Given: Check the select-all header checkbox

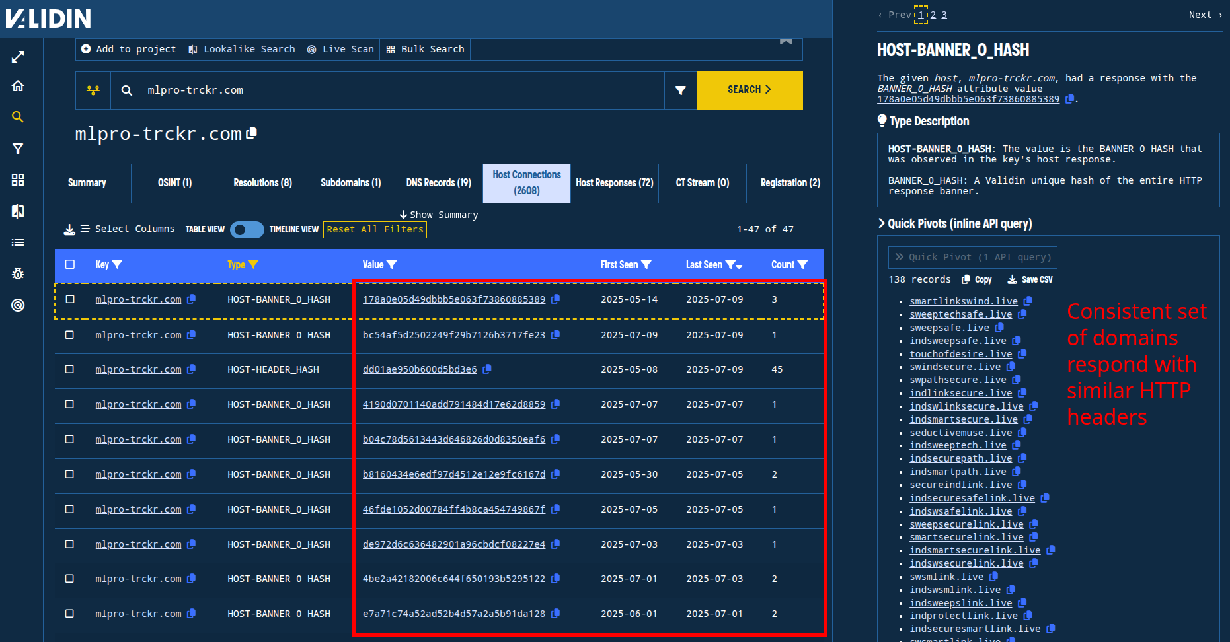Looking at the screenshot, I should point(70,264).
